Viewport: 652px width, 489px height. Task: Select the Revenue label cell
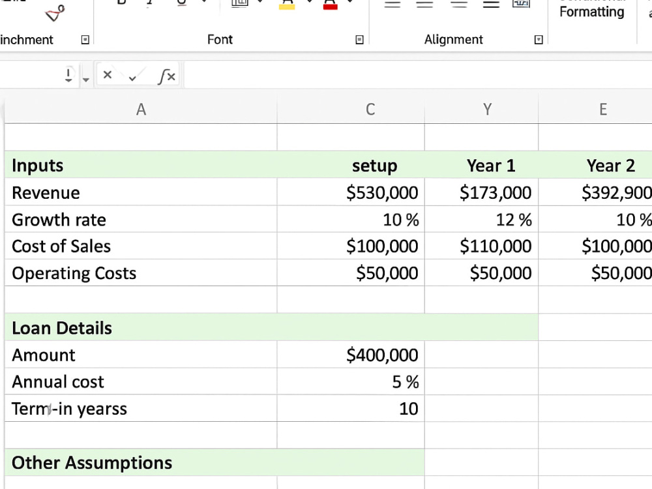(141, 192)
